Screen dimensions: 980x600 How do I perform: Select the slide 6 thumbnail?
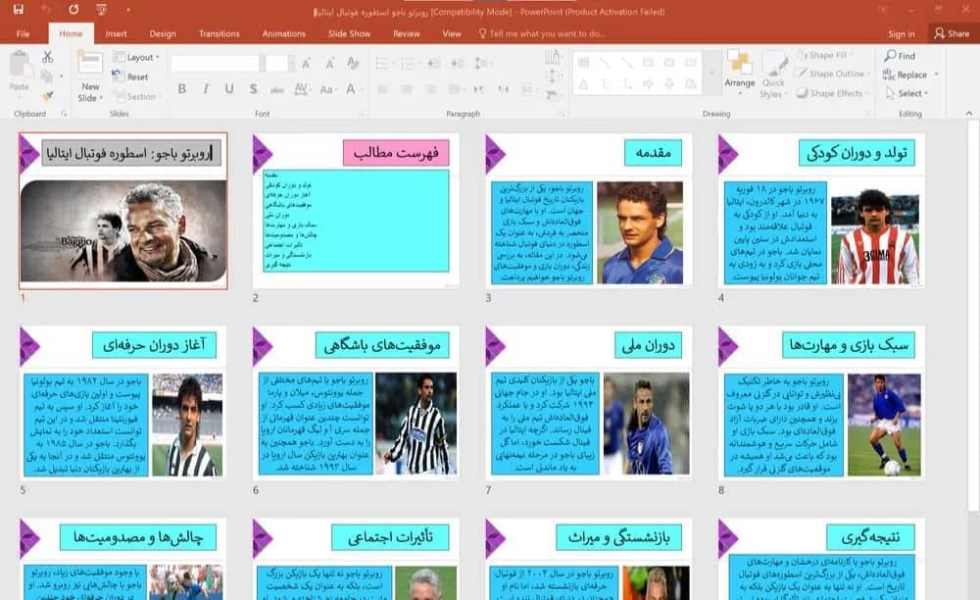point(357,403)
